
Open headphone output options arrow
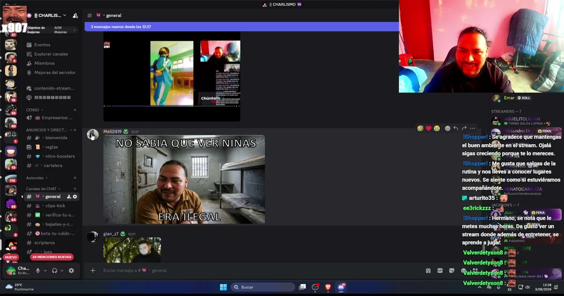coord(62,271)
